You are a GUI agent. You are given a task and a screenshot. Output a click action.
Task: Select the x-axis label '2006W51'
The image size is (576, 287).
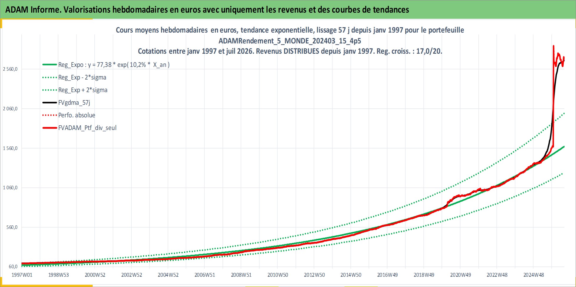tap(205, 275)
